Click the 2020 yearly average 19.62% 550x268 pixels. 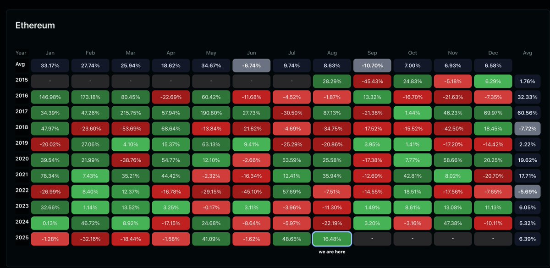pos(528,161)
